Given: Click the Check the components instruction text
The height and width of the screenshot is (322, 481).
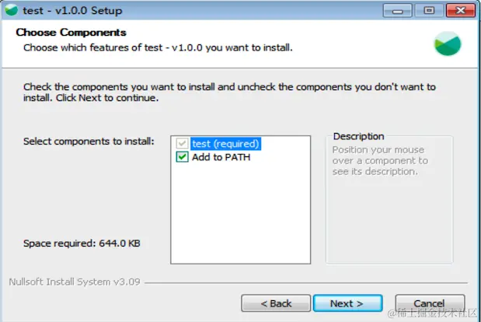Looking at the screenshot, I should pos(229,93).
